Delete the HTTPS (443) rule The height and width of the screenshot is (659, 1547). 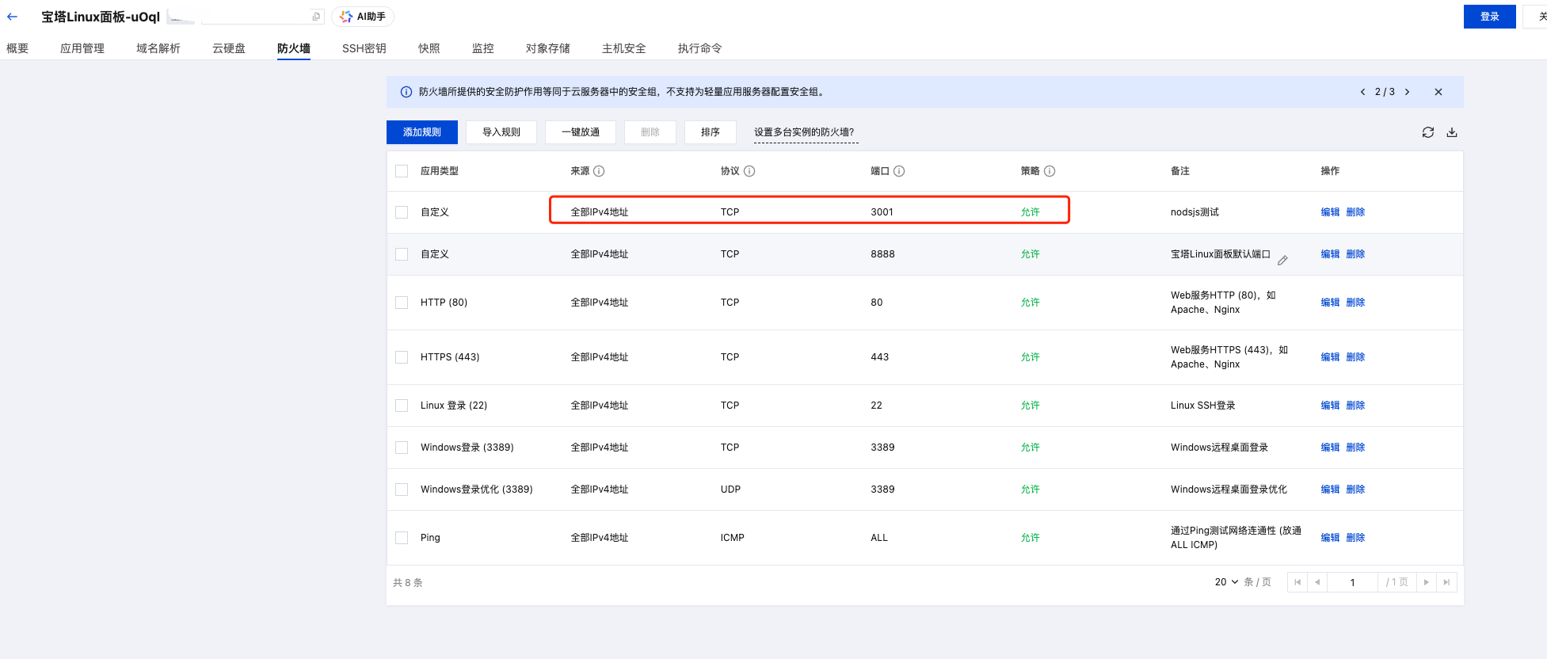[x=1355, y=357]
